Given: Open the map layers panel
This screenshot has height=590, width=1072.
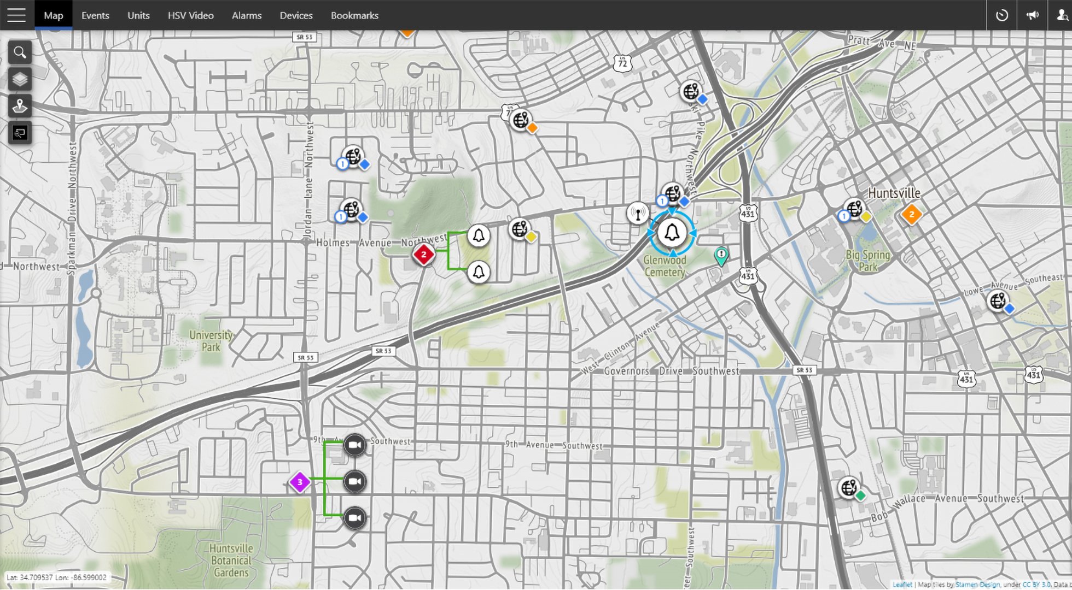Looking at the screenshot, I should [x=20, y=79].
